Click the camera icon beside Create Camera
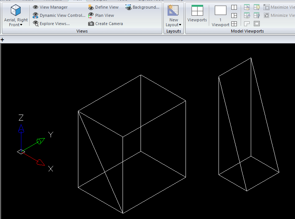 [91, 24]
